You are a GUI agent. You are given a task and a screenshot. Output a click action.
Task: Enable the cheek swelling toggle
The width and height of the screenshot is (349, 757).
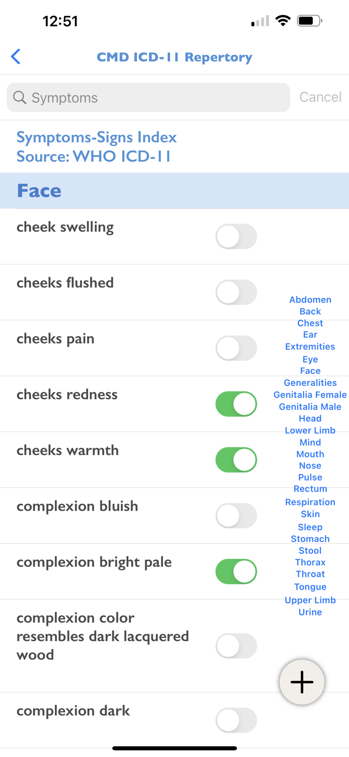point(236,236)
